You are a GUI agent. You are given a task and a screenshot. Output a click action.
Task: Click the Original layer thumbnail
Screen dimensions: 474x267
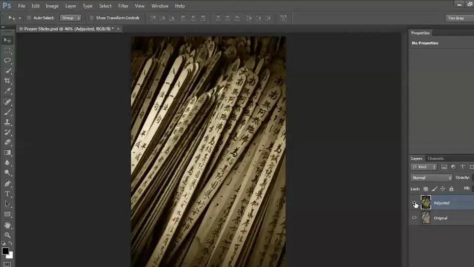[x=426, y=218]
